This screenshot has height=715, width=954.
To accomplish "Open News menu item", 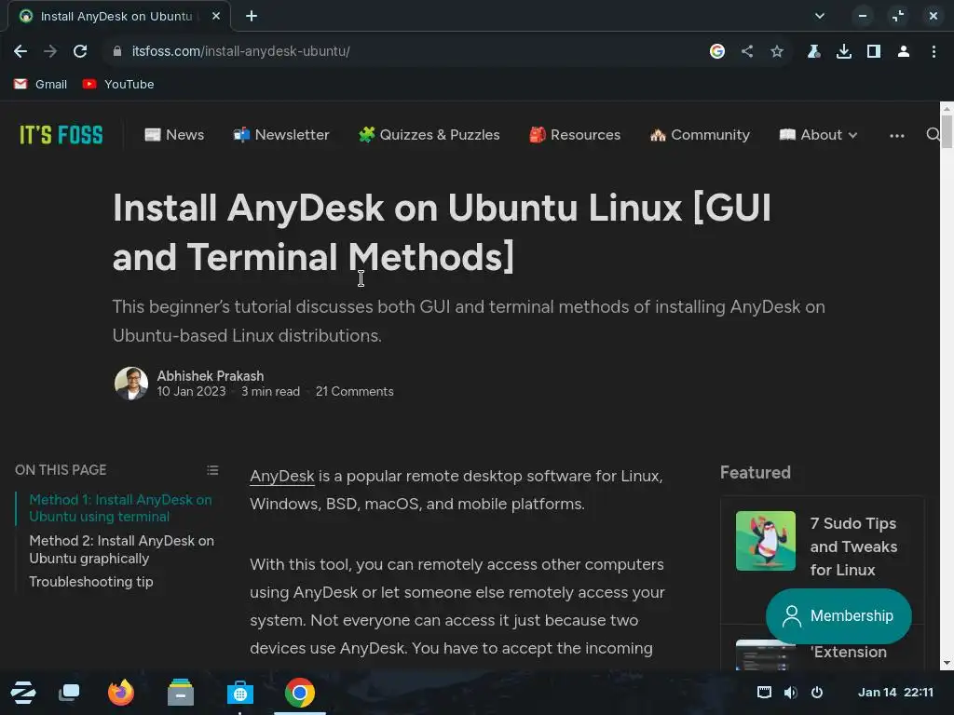I will 174,135.
